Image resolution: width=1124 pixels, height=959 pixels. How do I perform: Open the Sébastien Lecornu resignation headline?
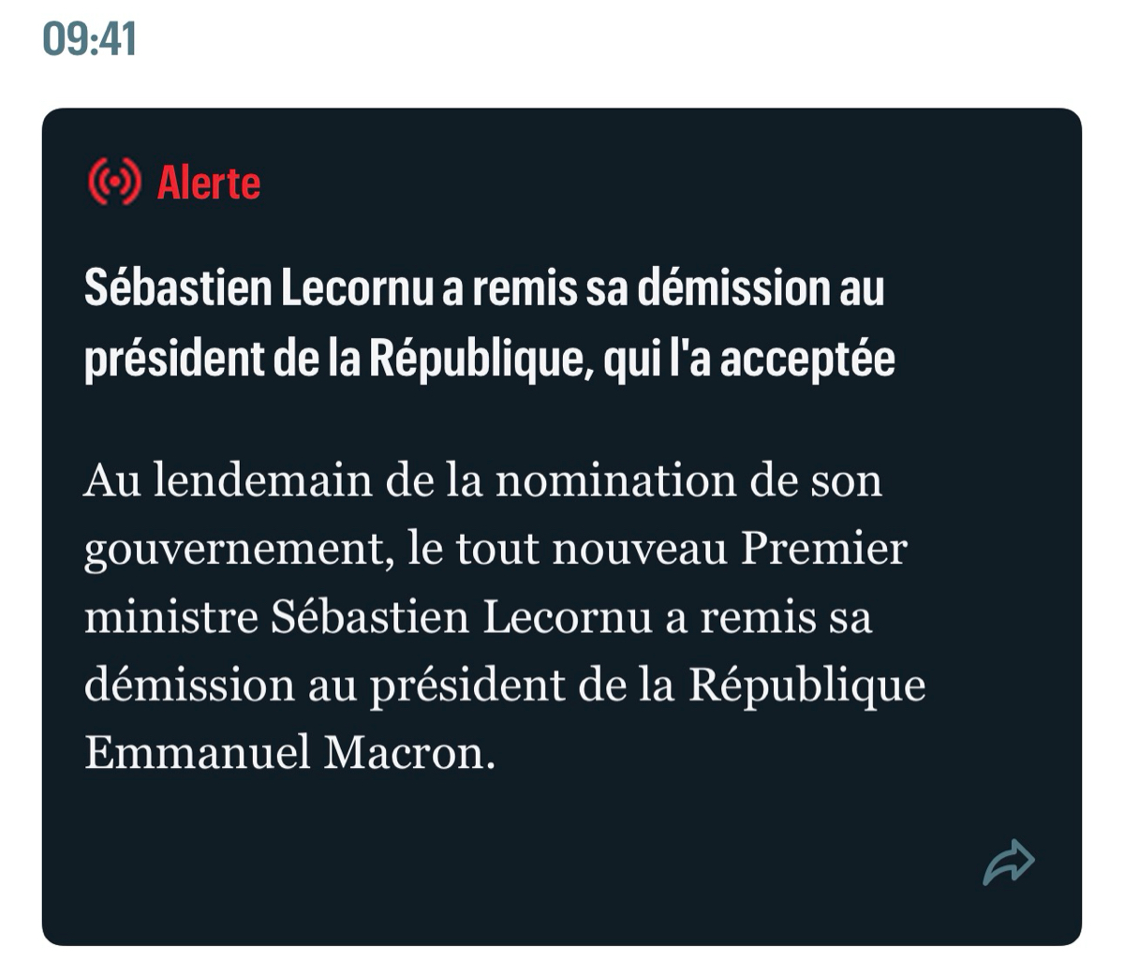487,323
